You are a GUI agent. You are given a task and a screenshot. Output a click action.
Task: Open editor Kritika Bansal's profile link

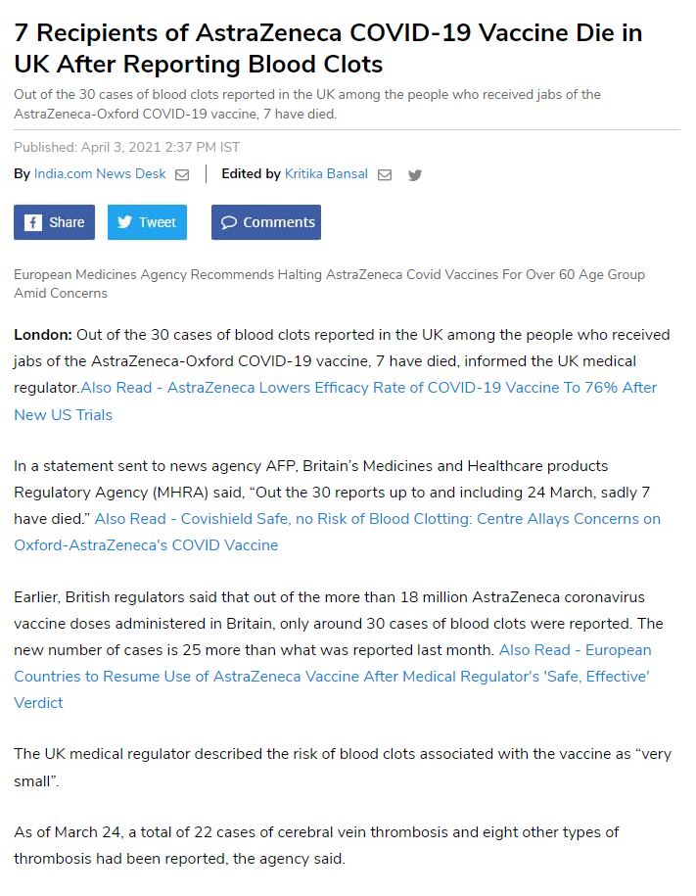click(x=326, y=173)
